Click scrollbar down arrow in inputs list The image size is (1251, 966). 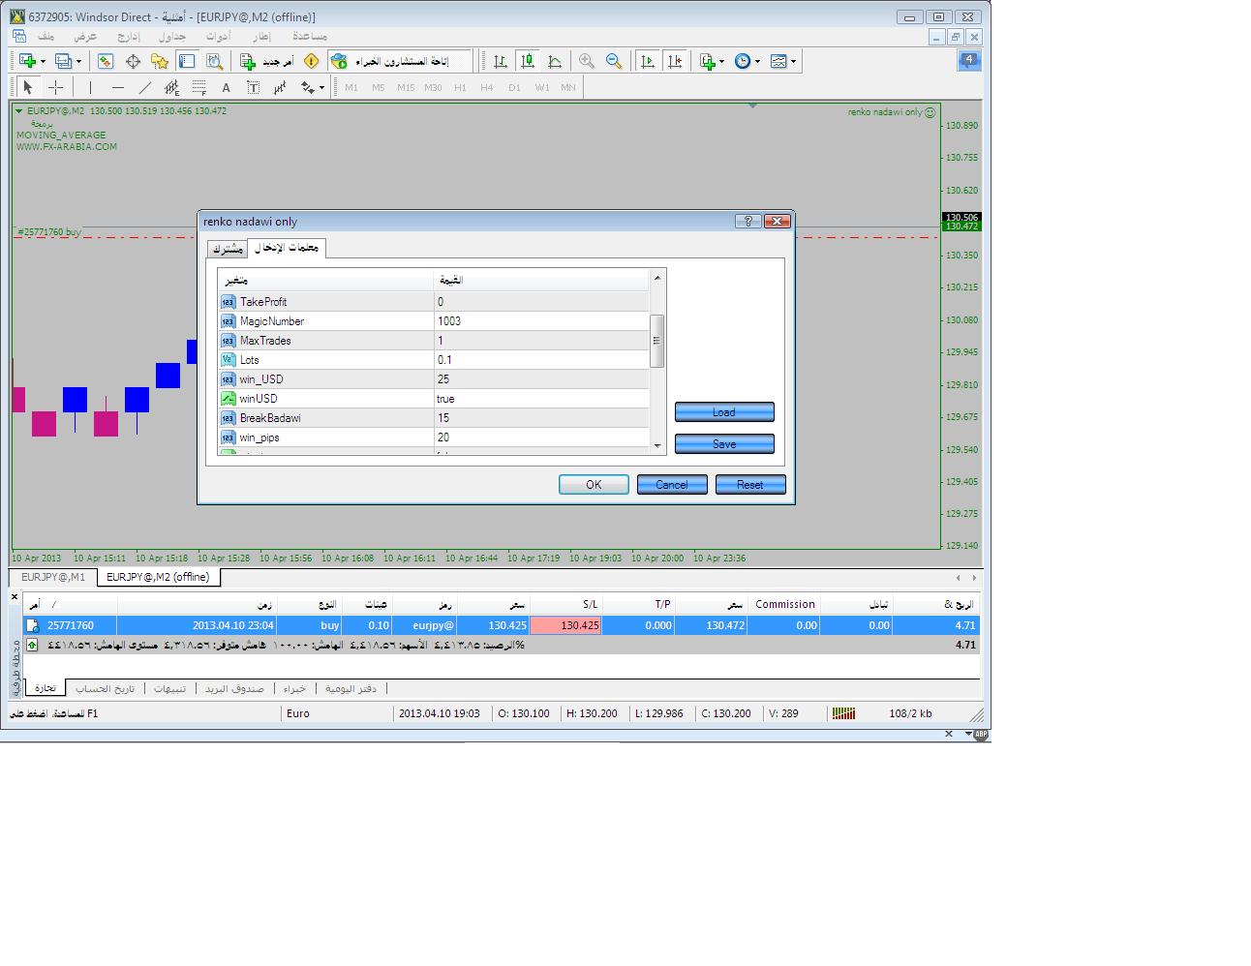click(x=657, y=445)
